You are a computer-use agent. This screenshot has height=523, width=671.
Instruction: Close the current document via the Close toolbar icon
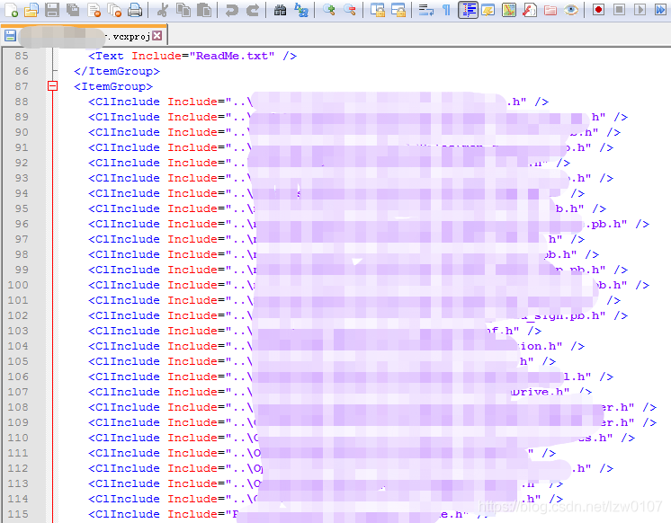[94, 9]
